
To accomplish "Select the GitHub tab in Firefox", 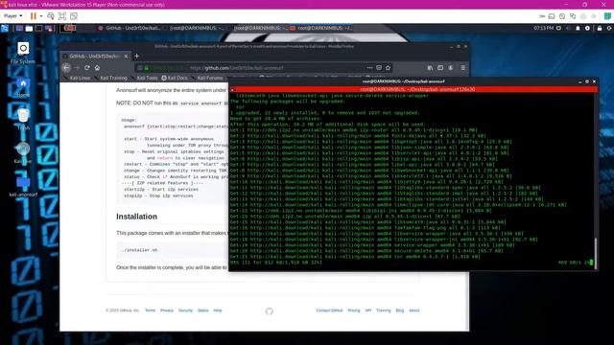I will (94, 57).
